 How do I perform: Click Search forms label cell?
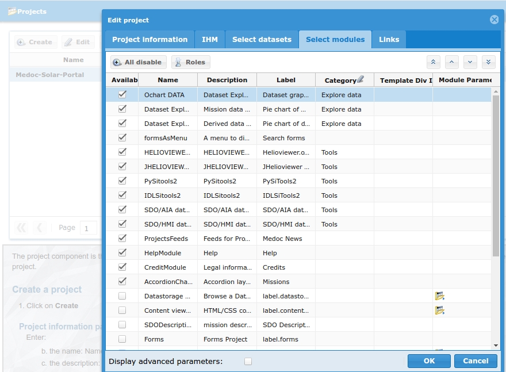click(286, 138)
